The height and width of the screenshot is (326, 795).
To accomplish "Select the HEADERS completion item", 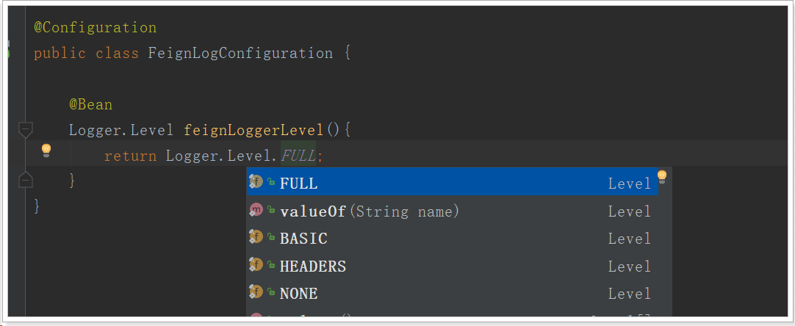I will click(312, 267).
